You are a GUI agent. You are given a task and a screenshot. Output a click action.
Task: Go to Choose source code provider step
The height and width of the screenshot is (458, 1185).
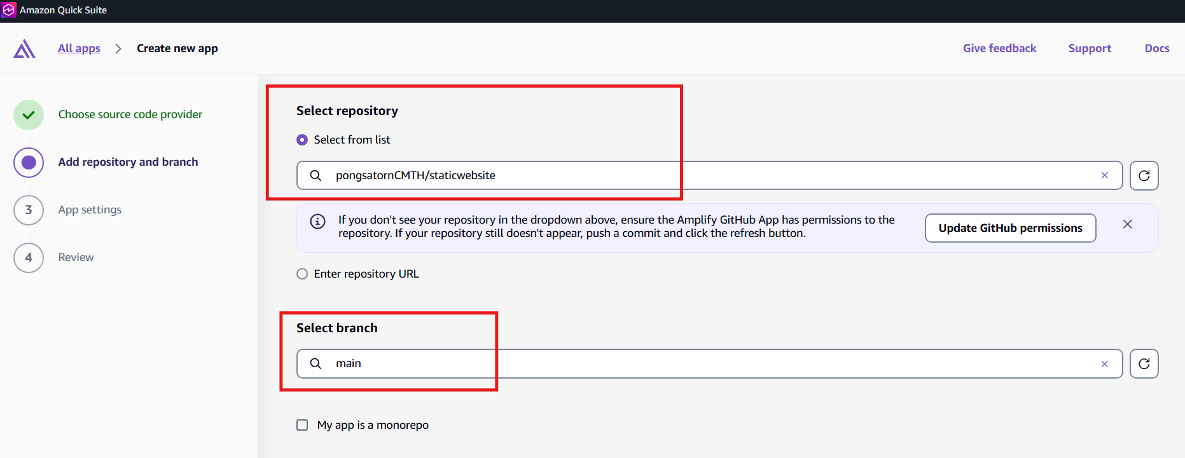[130, 114]
